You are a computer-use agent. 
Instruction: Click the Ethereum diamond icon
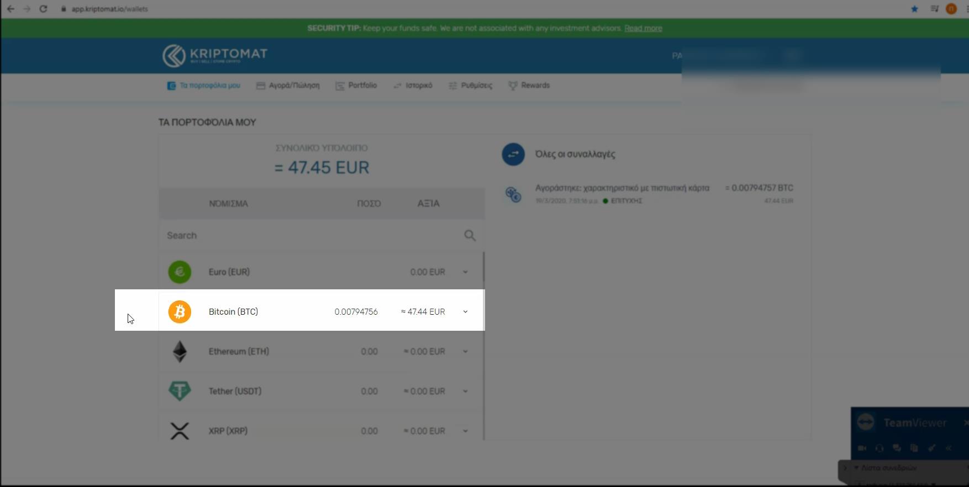180,352
